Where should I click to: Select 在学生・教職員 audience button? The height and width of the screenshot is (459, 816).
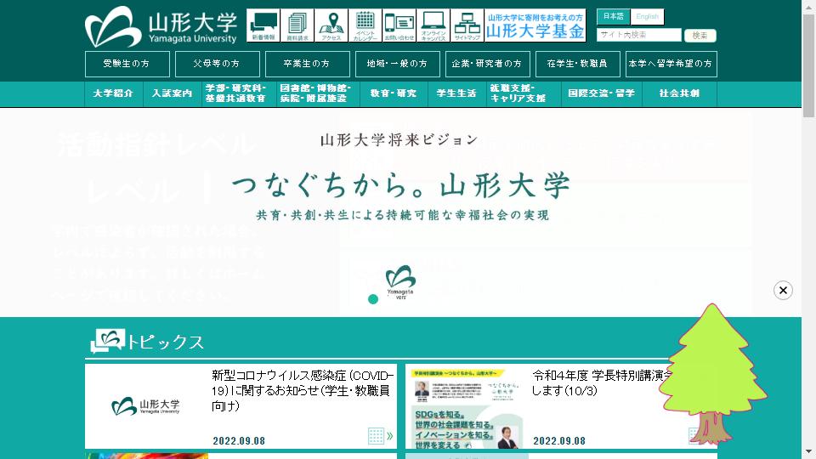point(578,64)
